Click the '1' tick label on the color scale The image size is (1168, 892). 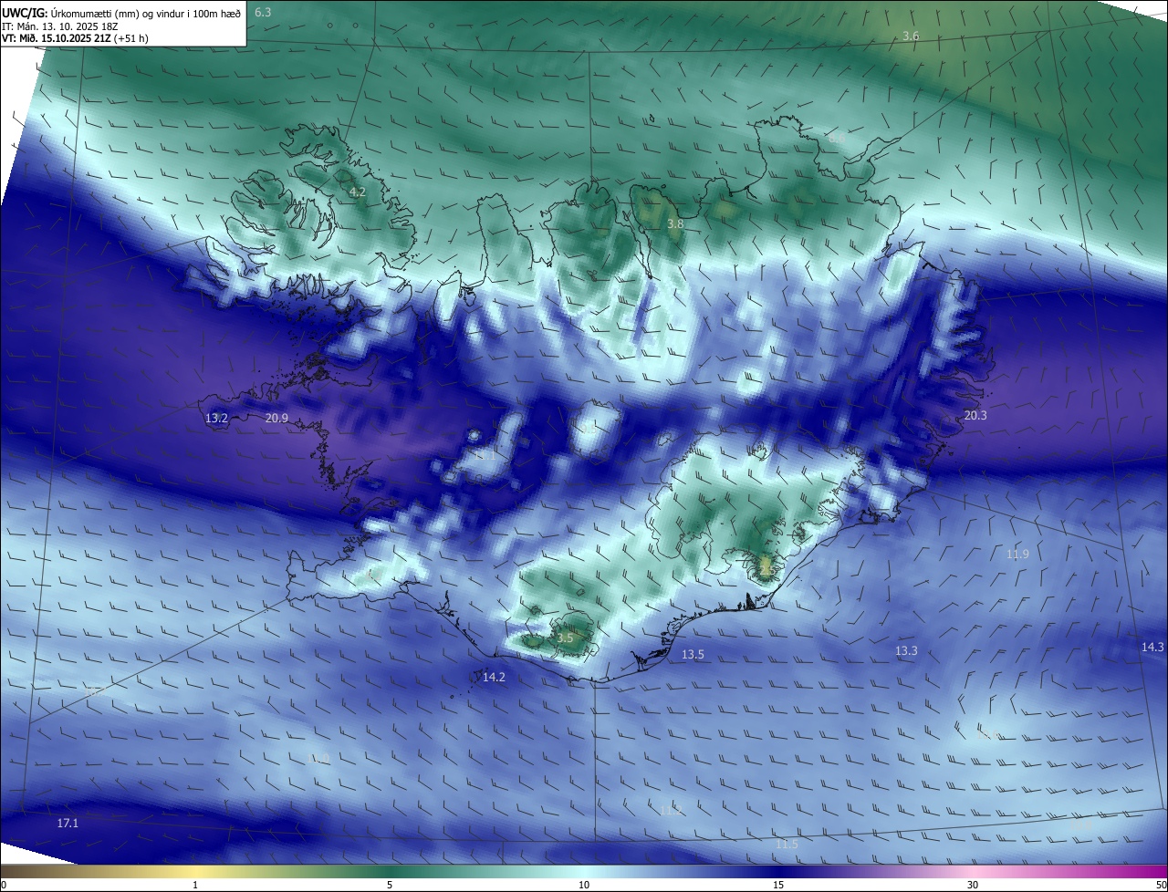point(195,885)
